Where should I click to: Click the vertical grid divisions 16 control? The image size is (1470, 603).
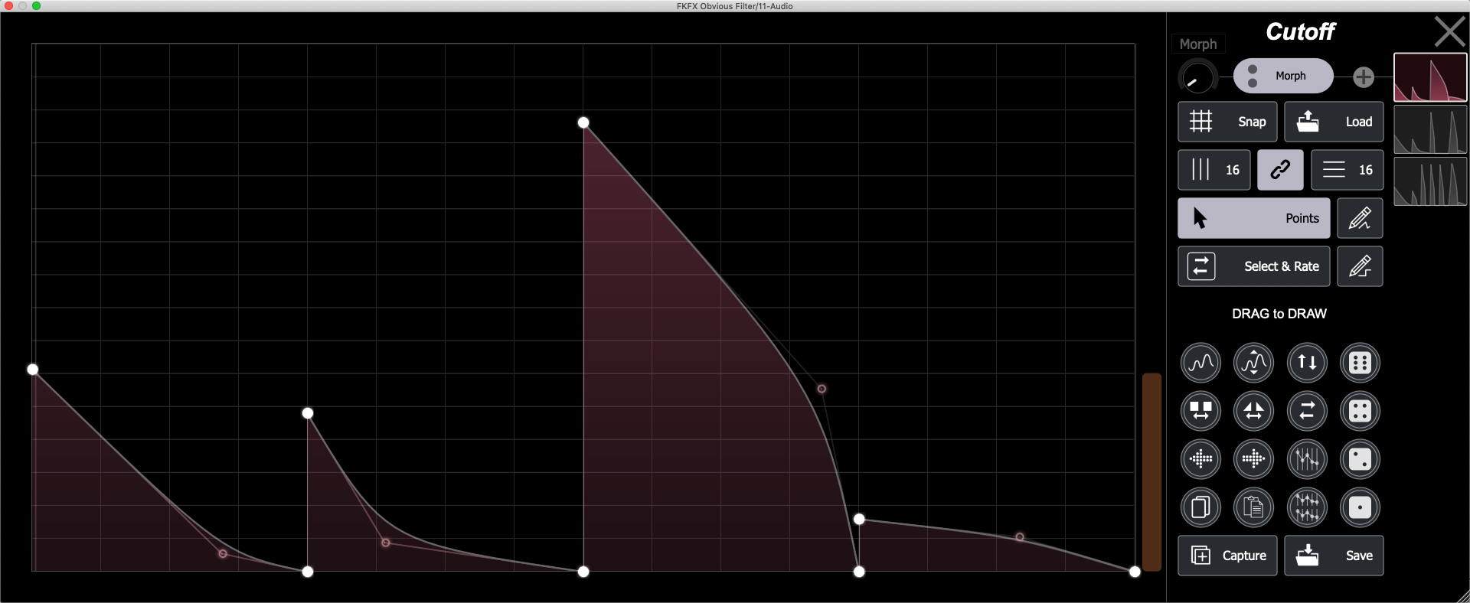point(1214,170)
